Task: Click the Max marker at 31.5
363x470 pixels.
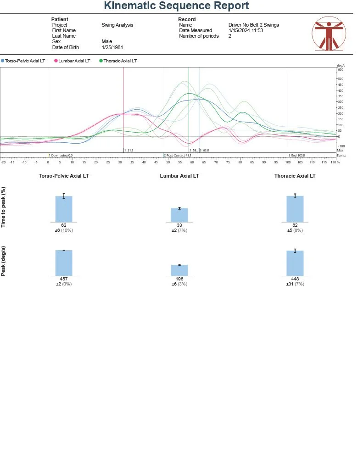Action: [x=128, y=150]
